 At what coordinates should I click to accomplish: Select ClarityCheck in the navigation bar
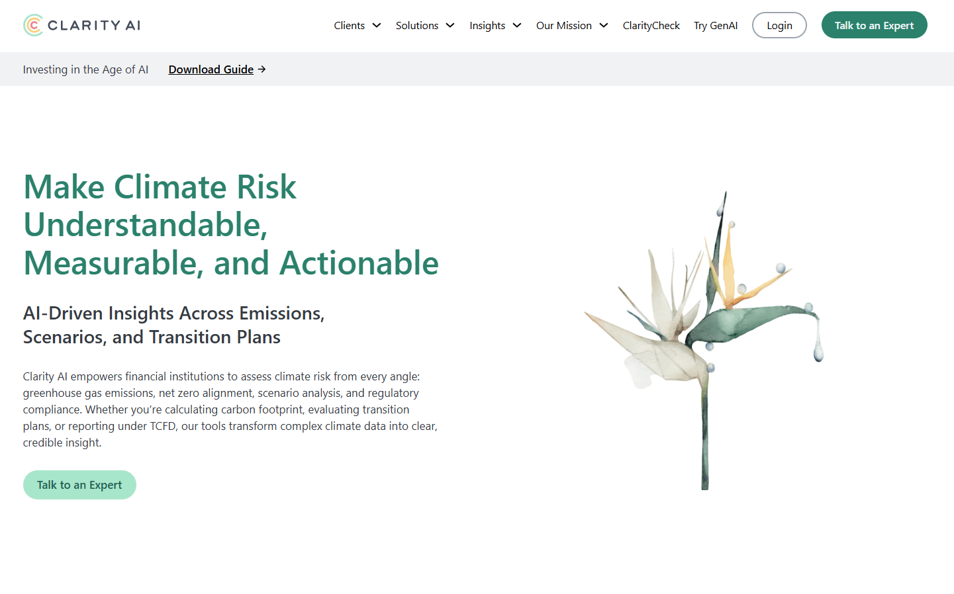point(651,25)
